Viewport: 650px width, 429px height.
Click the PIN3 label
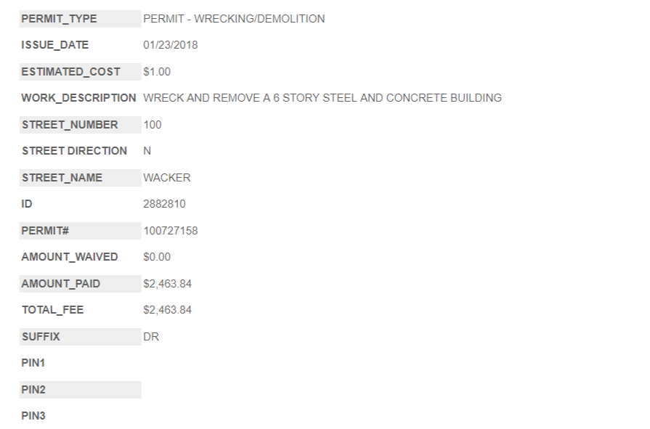point(33,416)
